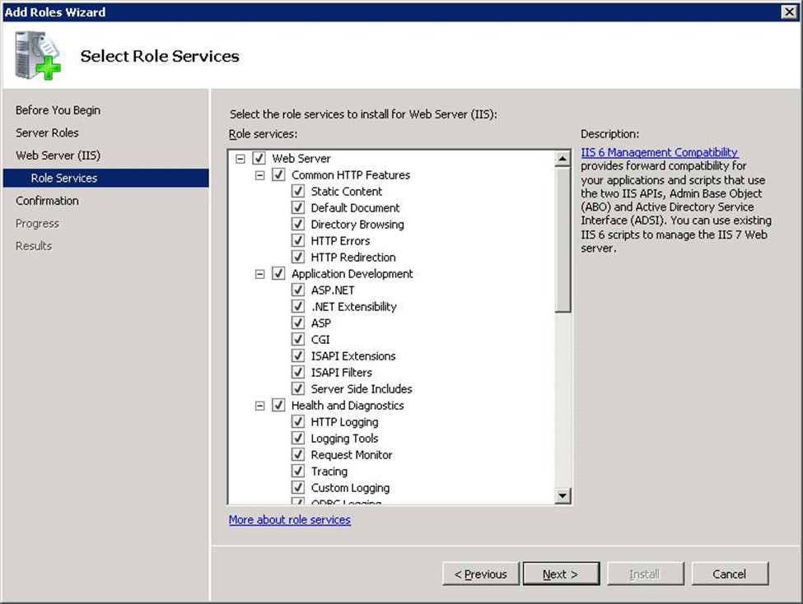Image resolution: width=803 pixels, height=604 pixels.
Task: Collapse the Common HTTP Features node
Action: (x=260, y=174)
